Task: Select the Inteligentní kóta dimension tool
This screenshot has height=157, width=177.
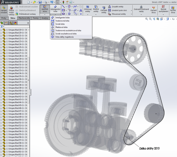Action: click(55, 9)
